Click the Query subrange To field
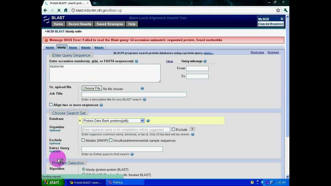The width and height of the screenshot is (331, 186). pos(197,76)
